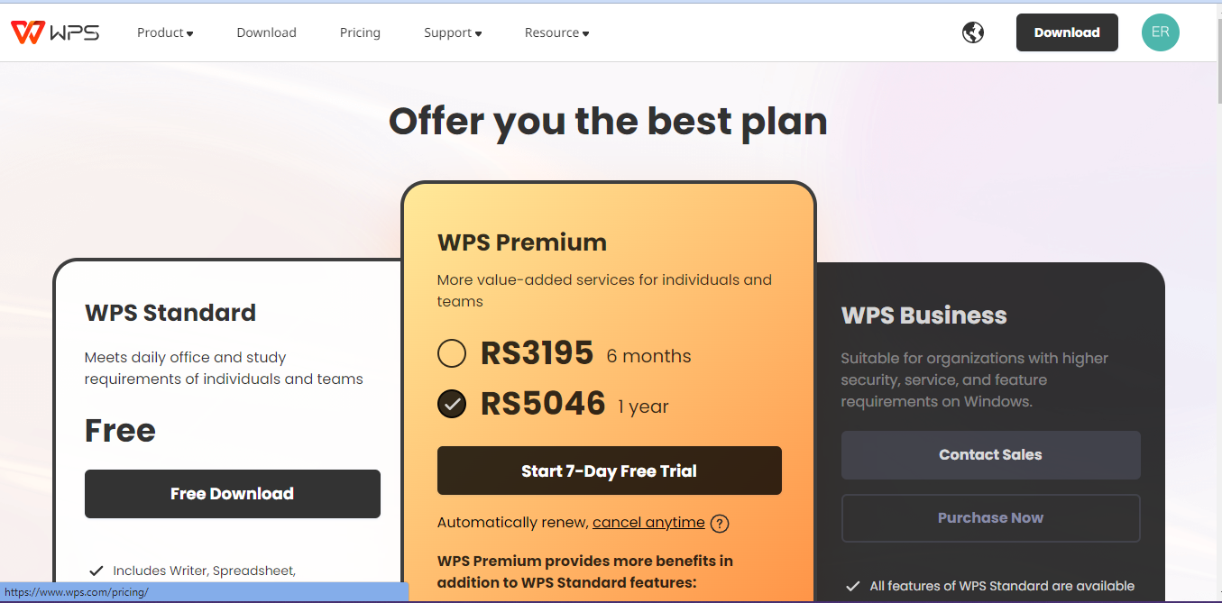Click the Download item in the navigation bar
Viewport: 1222px width, 603px height.
point(266,32)
